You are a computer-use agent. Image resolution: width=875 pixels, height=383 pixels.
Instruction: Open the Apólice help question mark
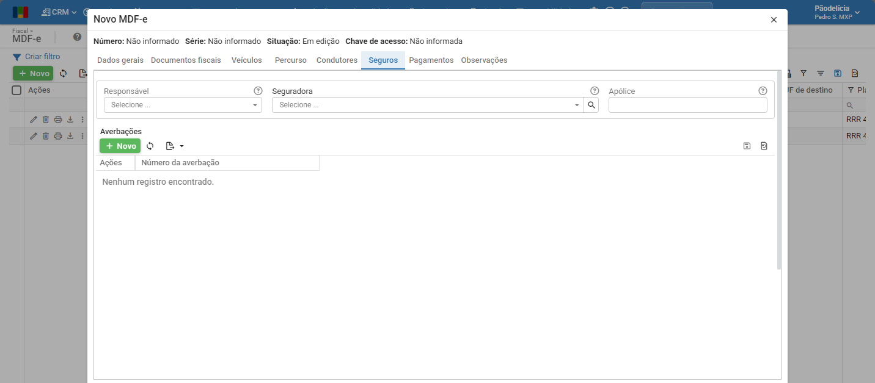tap(763, 91)
